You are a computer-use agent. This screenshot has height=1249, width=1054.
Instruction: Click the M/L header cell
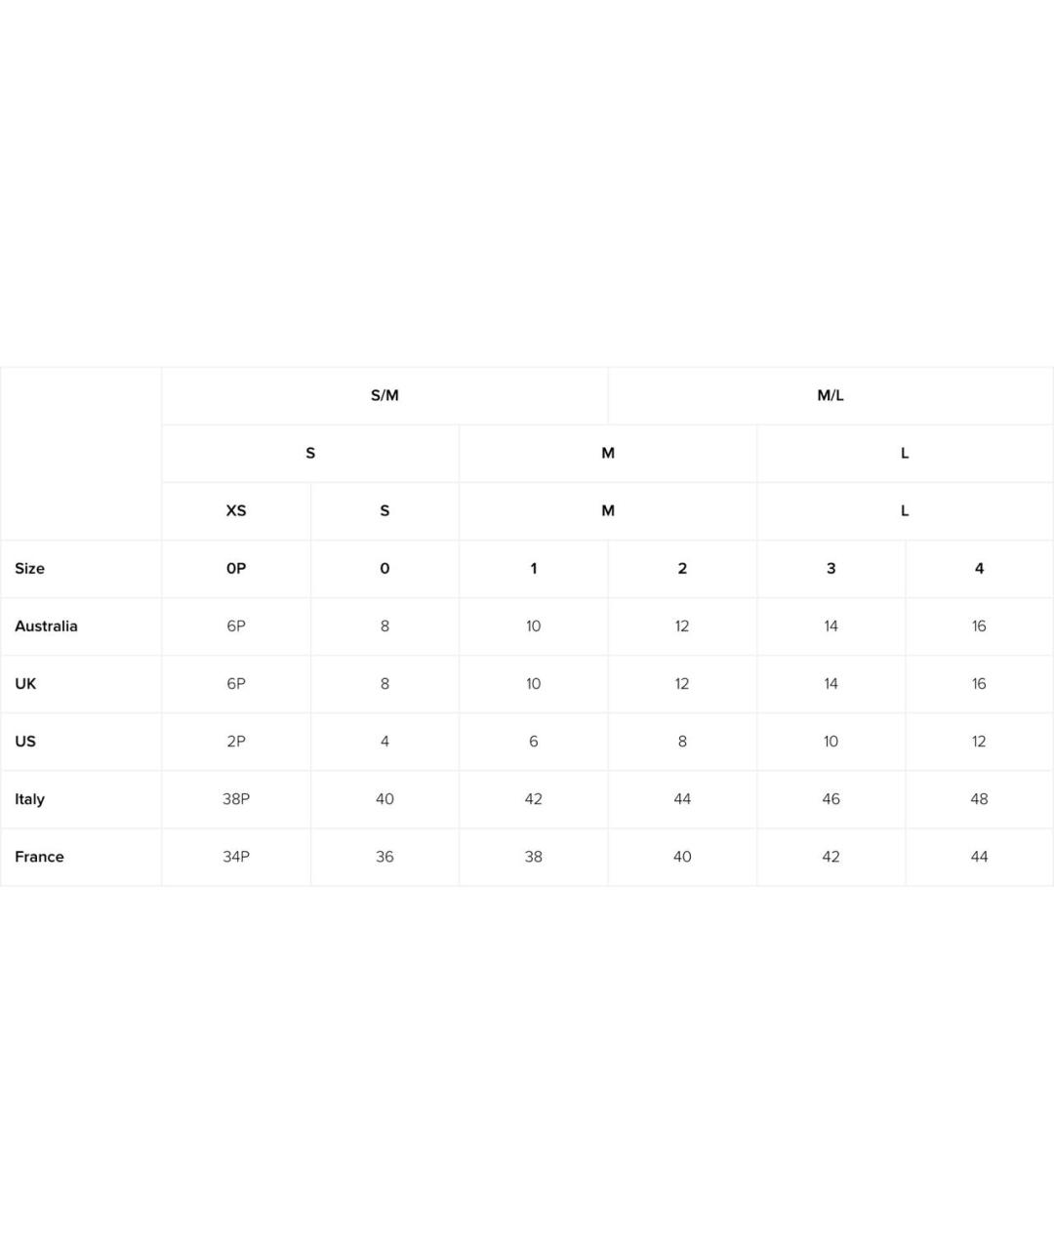pos(831,395)
